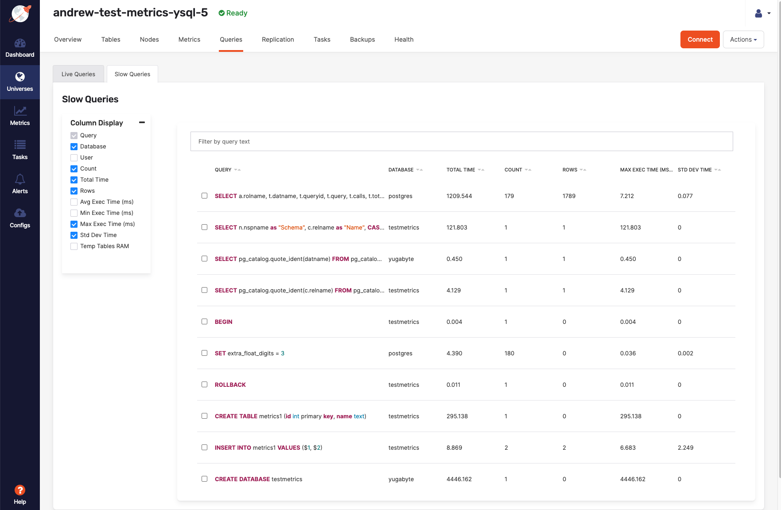781x510 pixels.
Task: Click the Filter by query text field
Action: click(461, 141)
